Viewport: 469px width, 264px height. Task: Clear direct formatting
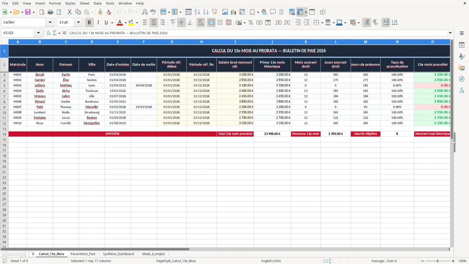coord(109,12)
